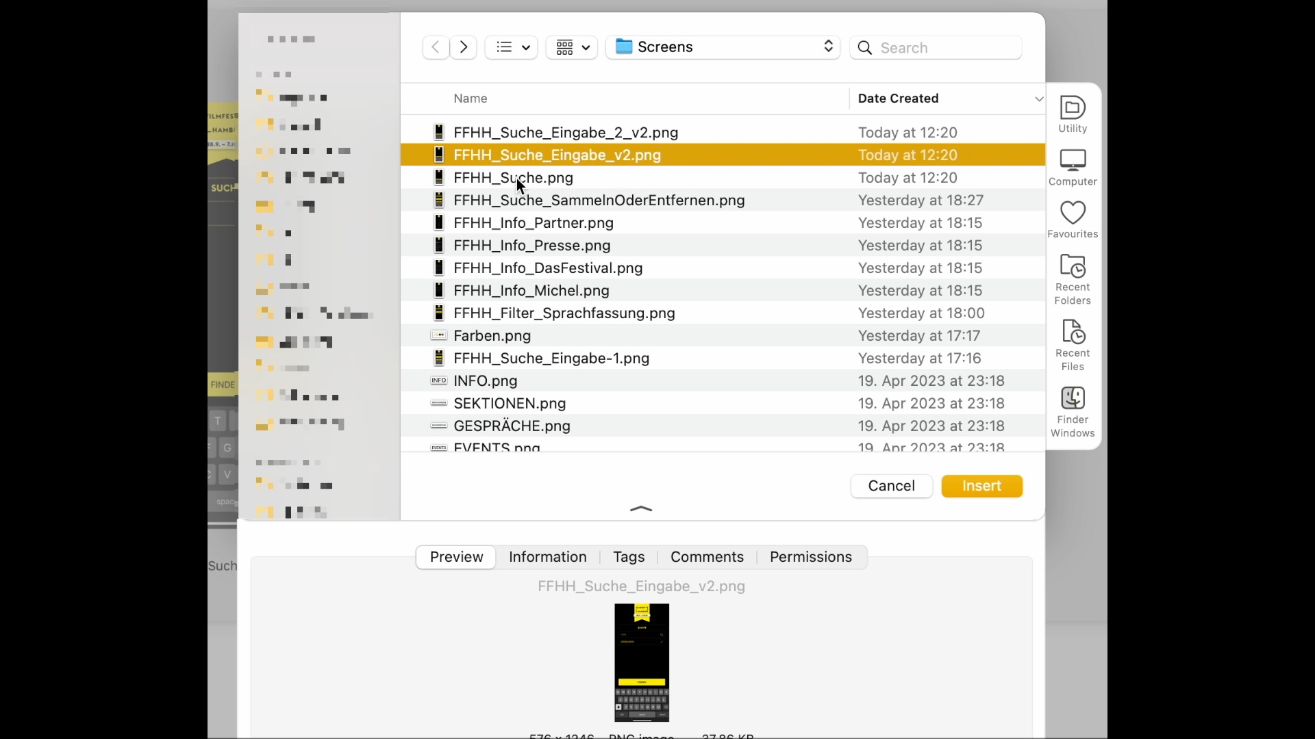Screen dimensions: 1315x739
Task: Switch to the Permissions tab
Action: click(810, 557)
